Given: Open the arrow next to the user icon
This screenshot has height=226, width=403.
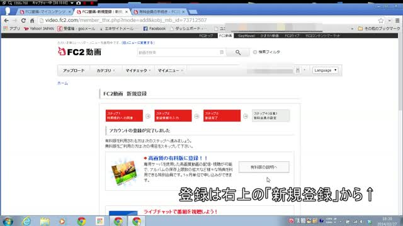Looking at the screenshot, I should pos(305,70).
